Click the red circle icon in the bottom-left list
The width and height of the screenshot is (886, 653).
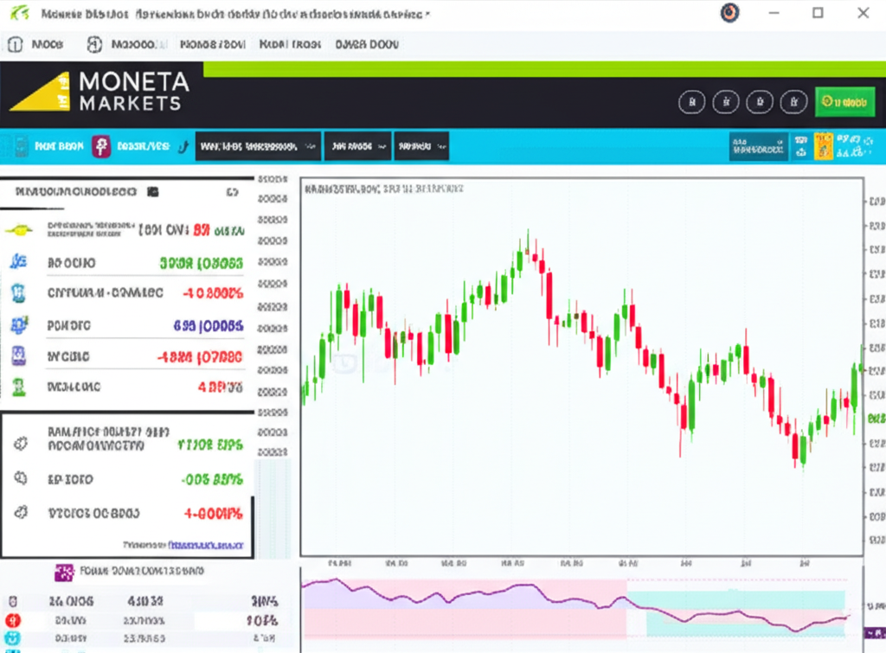point(13,620)
